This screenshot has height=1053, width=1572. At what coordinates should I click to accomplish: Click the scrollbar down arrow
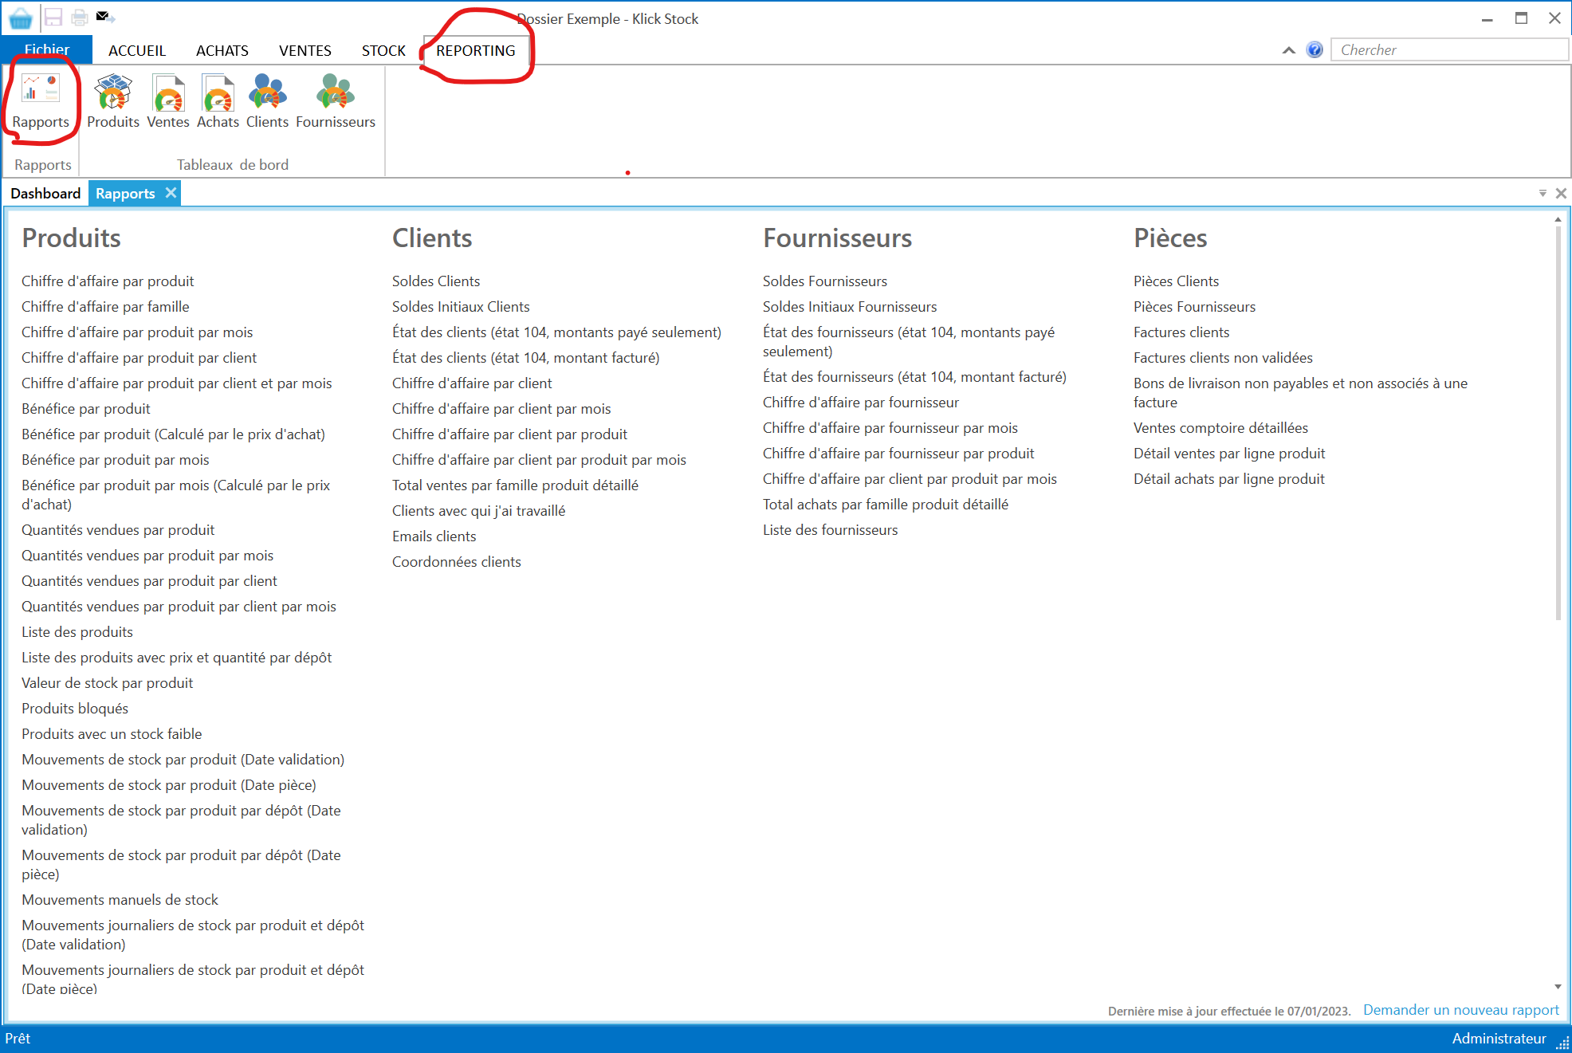1557,986
